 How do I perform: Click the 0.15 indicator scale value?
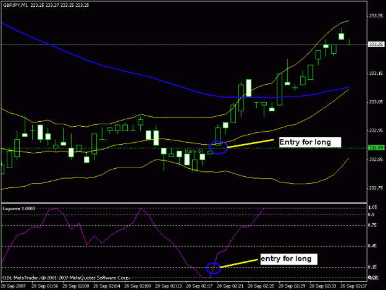coord(372,267)
